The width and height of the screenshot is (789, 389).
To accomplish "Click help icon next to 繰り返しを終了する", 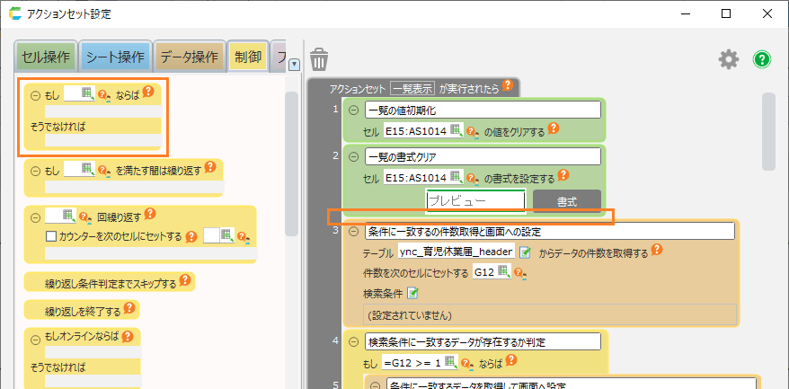I will click(x=130, y=310).
